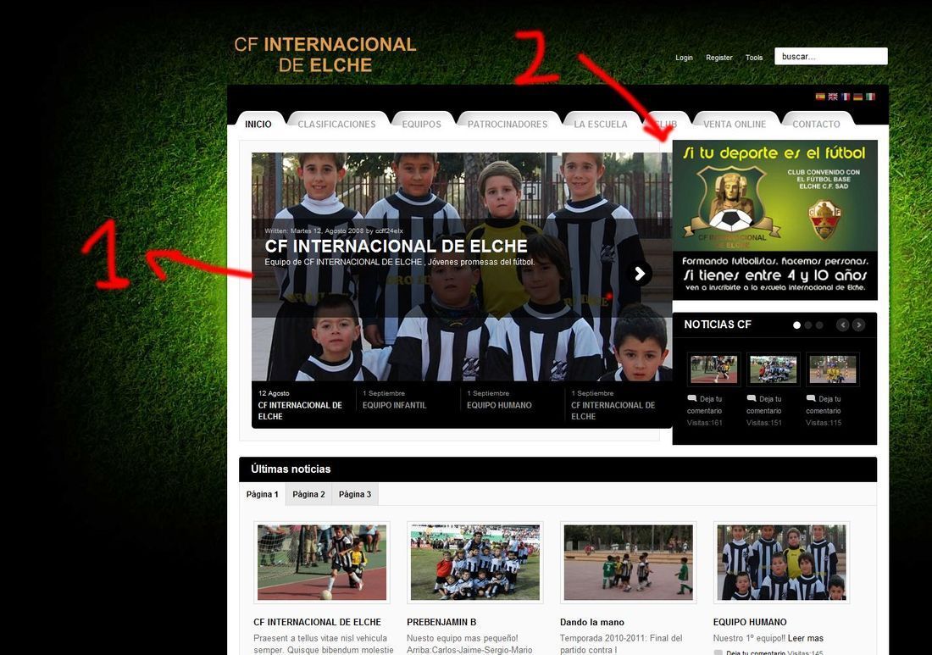Click comment bubble icon above Visitas:161
Screen dimensions: 932x655
pyautogui.click(x=692, y=398)
